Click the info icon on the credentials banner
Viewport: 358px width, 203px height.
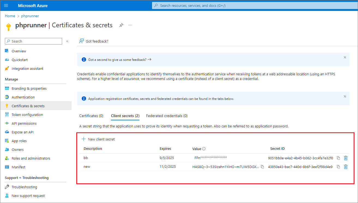coord(84,98)
